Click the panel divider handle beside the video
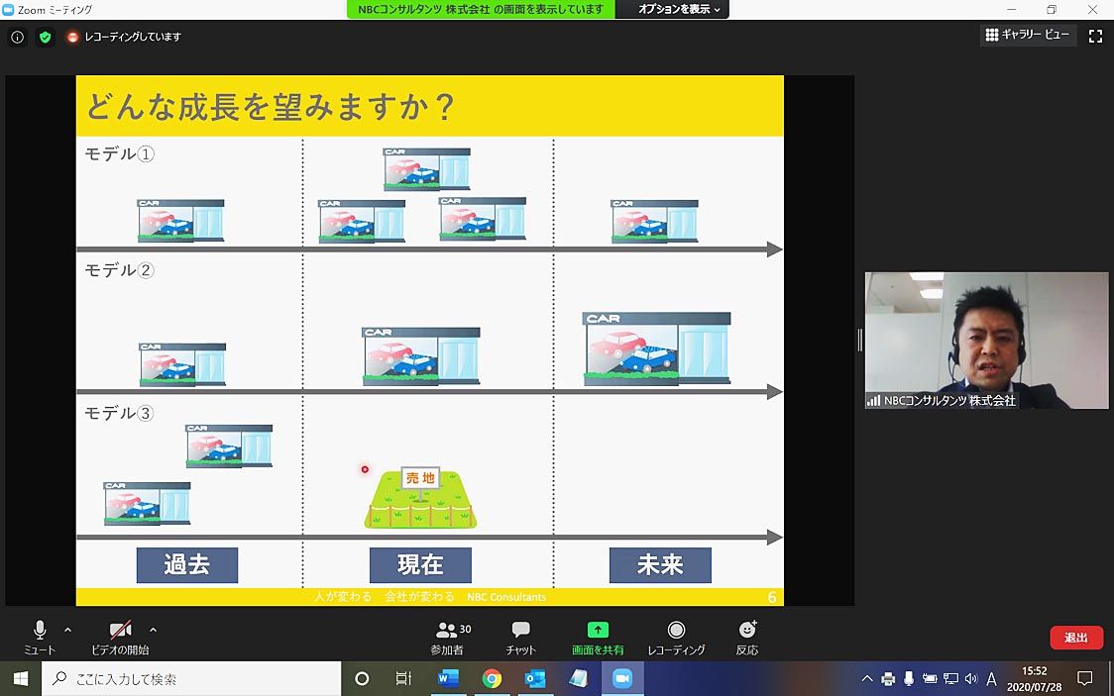This screenshot has width=1114, height=696. click(x=859, y=340)
